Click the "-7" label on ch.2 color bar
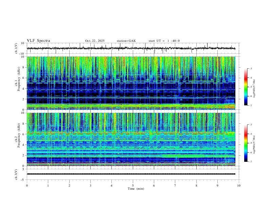This screenshot has height=208, width=269. pos(250,161)
